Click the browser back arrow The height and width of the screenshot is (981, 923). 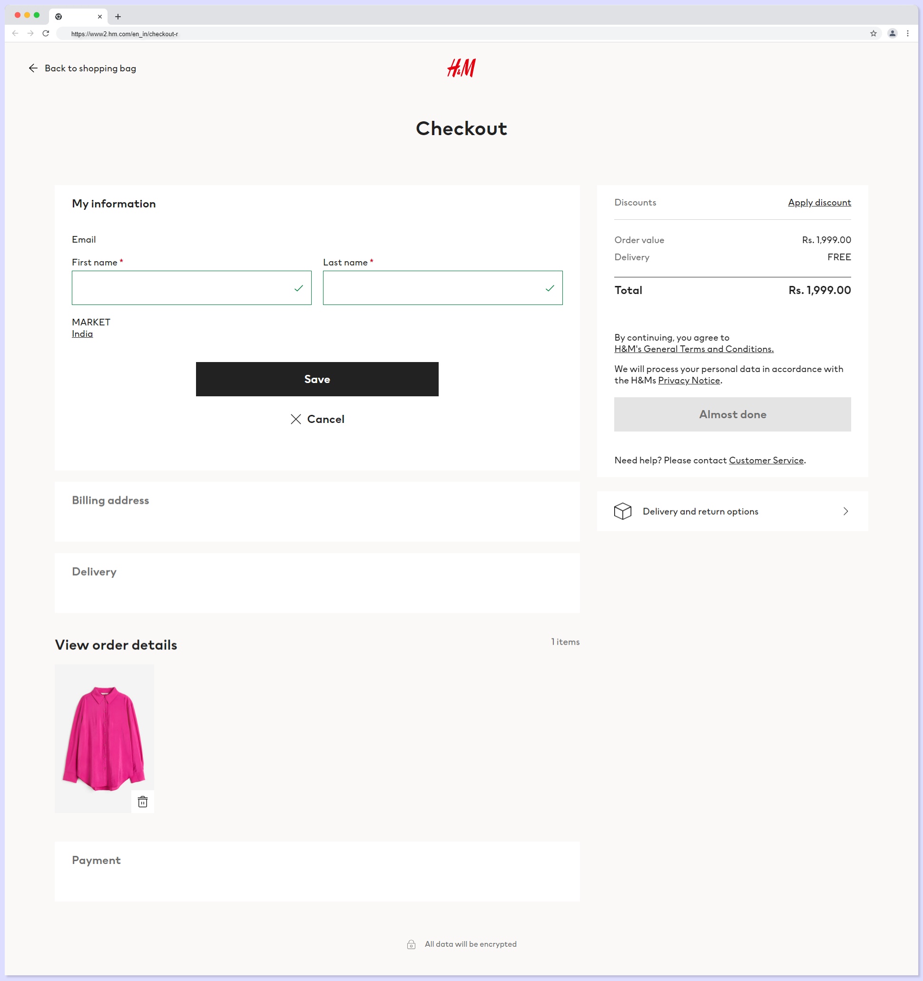pos(15,33)
